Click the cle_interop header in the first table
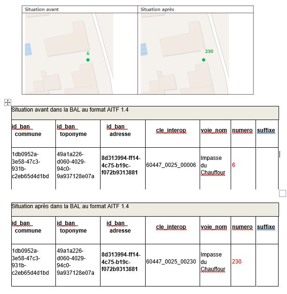This screenshot has height=294, width=287. (171, 131)
